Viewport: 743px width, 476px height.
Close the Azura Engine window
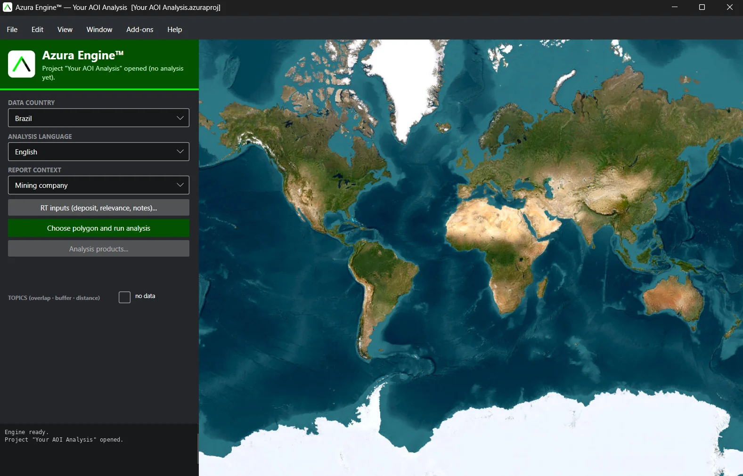tap(729, 8)
